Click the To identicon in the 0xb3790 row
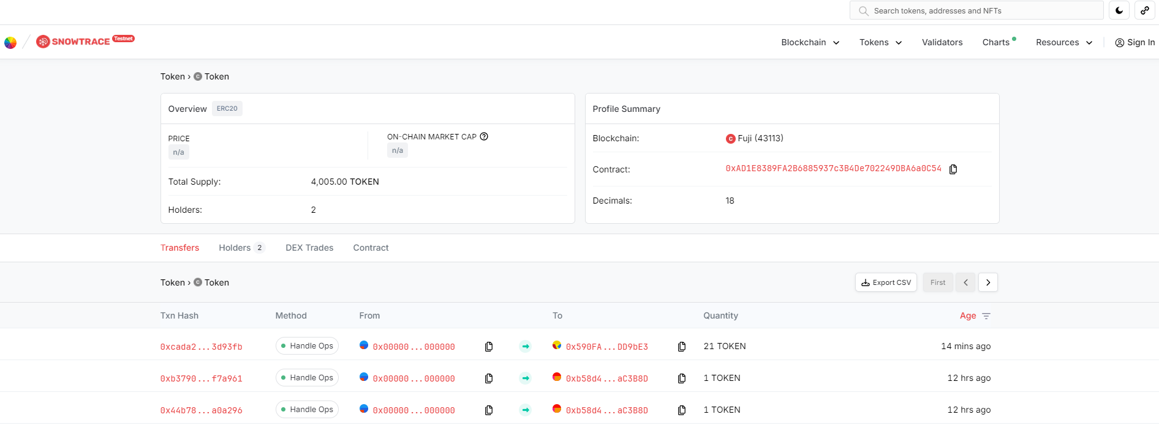1159x428 pixels. pos(557,377)
